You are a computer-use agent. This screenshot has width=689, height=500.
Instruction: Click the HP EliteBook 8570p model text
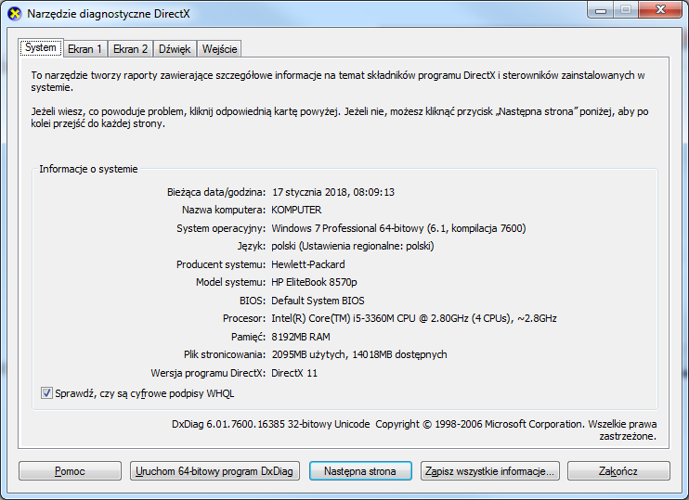click(314, 282)
